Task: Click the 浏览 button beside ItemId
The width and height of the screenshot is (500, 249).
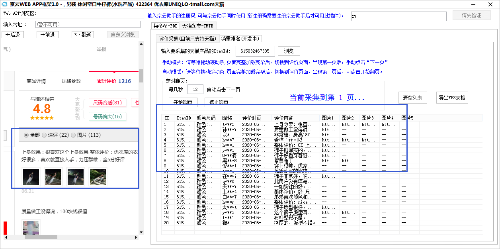Action: click(289, 51)
